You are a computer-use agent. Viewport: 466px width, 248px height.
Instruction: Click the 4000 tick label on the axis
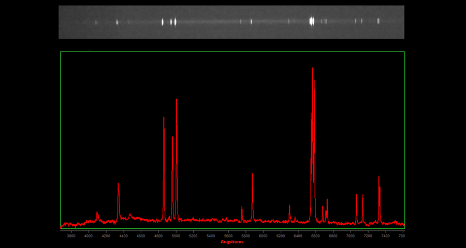click(89, 236)
